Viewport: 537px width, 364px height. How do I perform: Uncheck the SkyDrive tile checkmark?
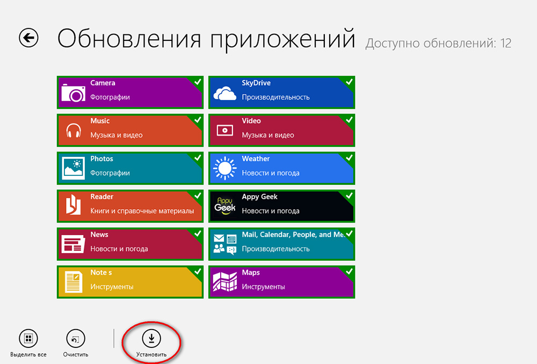click(x=349, y=82)
